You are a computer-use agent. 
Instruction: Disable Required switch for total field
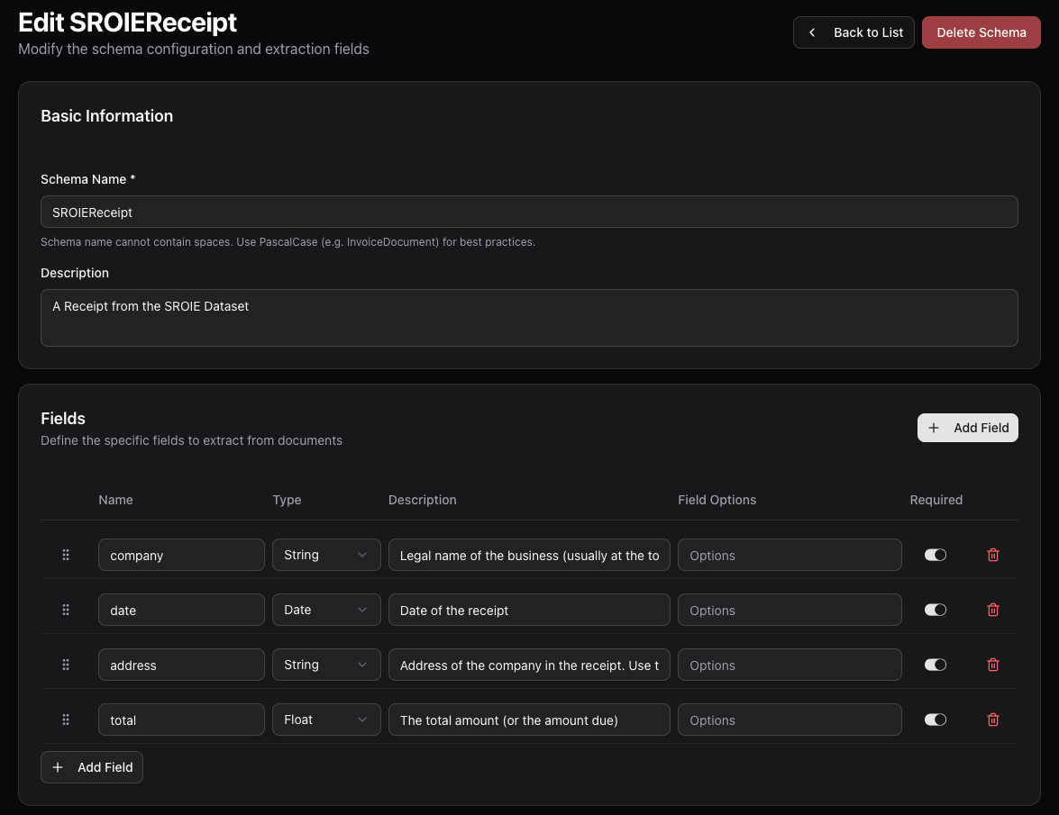936,720
